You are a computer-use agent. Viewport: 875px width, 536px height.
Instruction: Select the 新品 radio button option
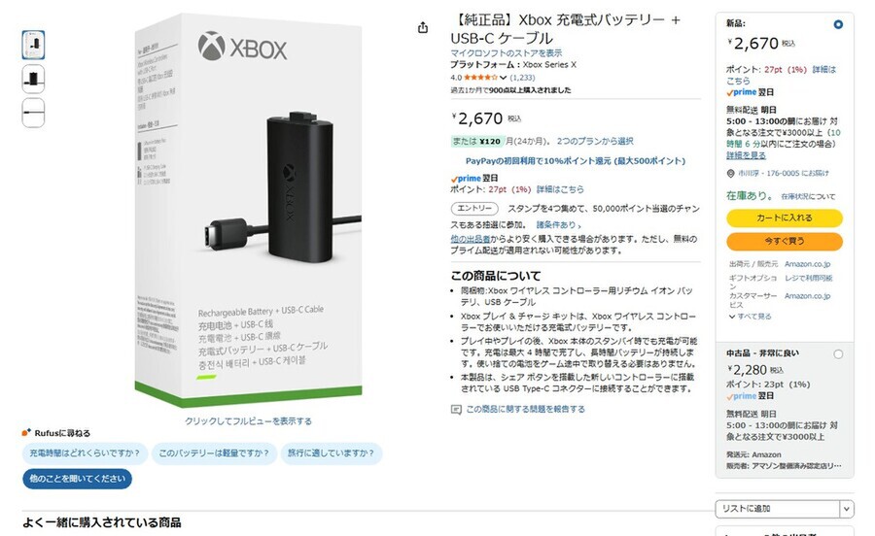tap(838, 24)
